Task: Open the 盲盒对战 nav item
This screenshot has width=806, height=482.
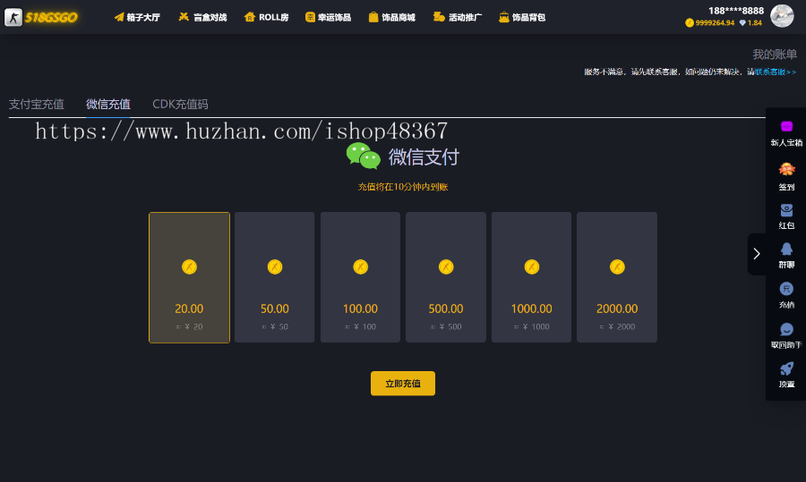Action: pos(202,18)
